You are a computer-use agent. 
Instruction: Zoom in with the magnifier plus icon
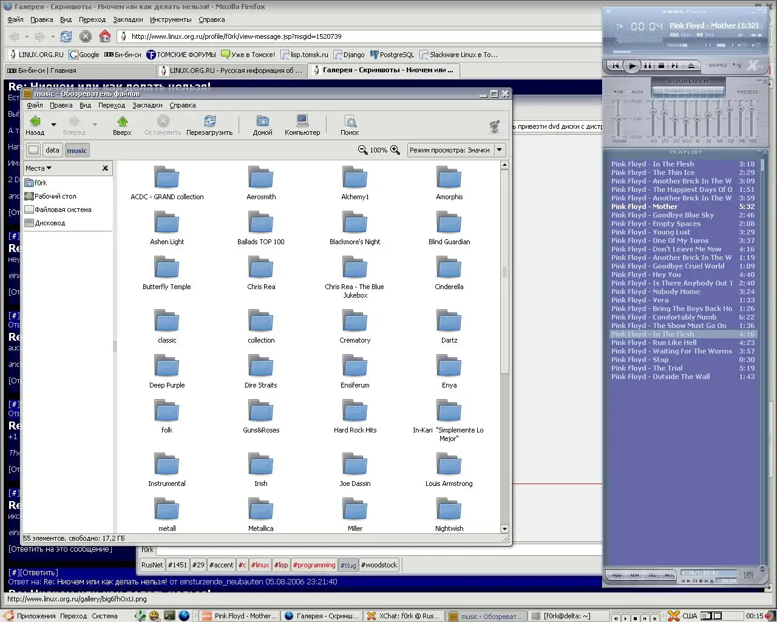pyautogui.click(x=395, y=150)
